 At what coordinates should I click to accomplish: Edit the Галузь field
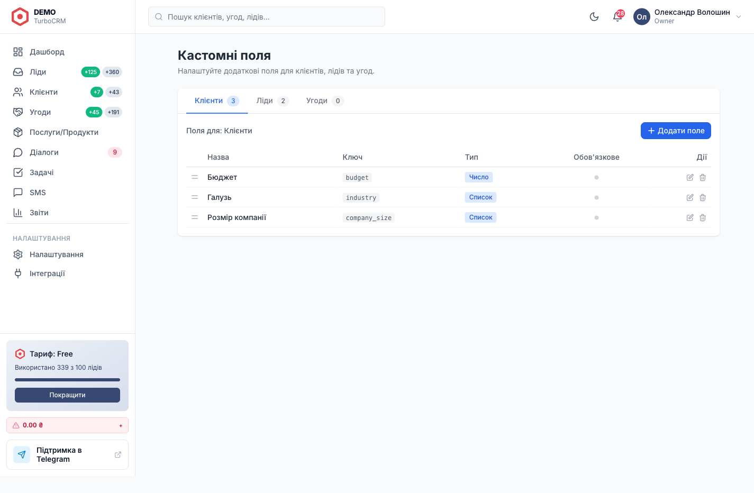click(690, 197)
